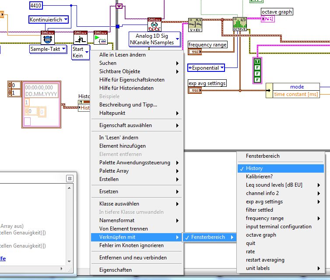Open the Exponential enum dropdown
The image size is (330, 280).
coord(222,67)
